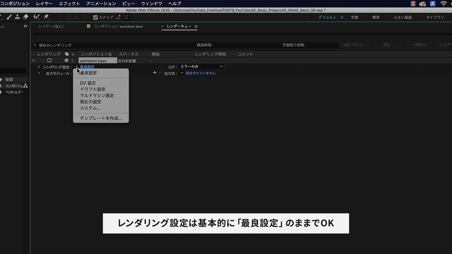Click the AME でキュー button
Screen dimensions: 452x254
tap(354, 45)
